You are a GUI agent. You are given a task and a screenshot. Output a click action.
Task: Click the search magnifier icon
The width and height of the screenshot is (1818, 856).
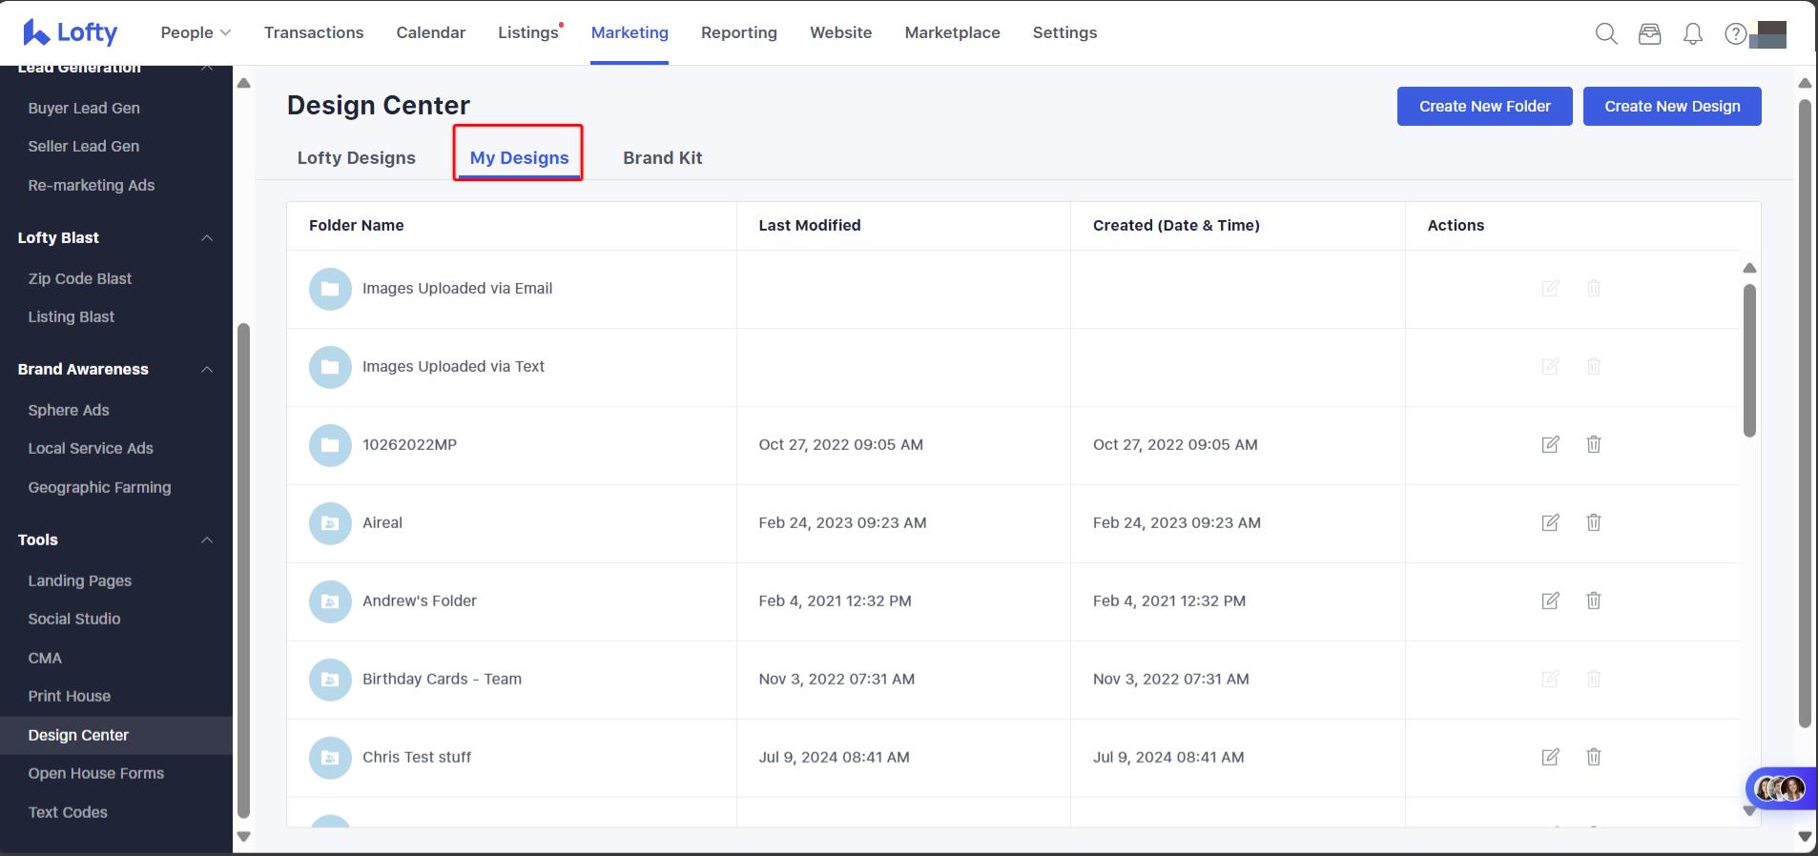point(1606,34)
